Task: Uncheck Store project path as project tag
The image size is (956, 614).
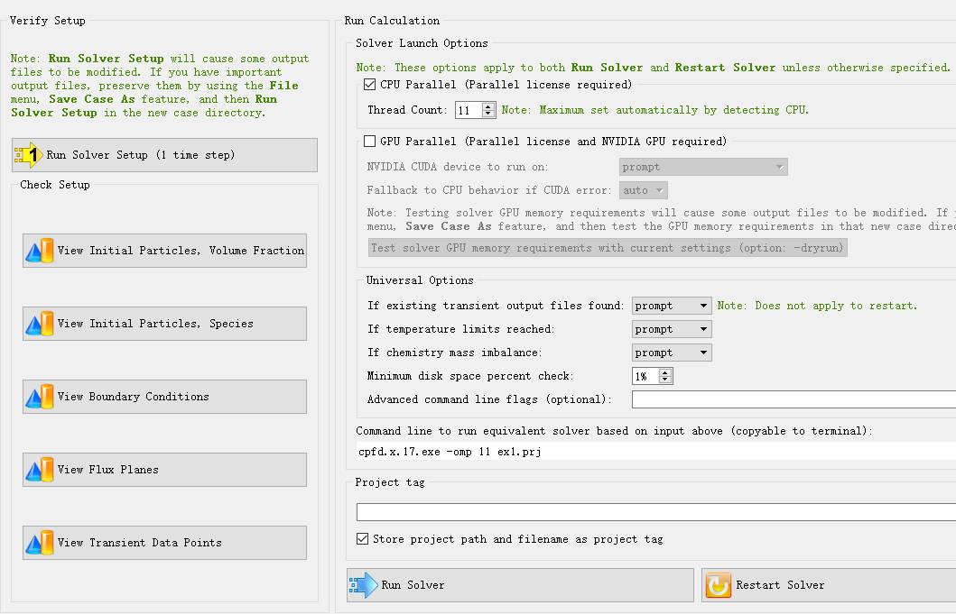Action: click(x=363, y=539)
